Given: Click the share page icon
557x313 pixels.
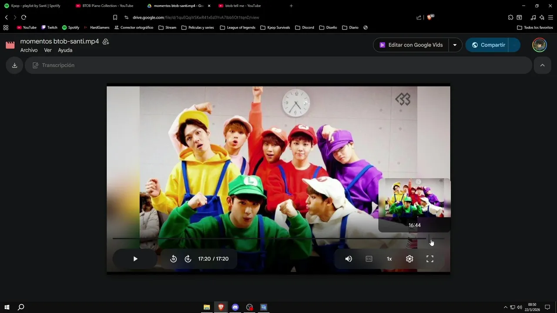Looking at the screenshot, I should click(419, 17).
